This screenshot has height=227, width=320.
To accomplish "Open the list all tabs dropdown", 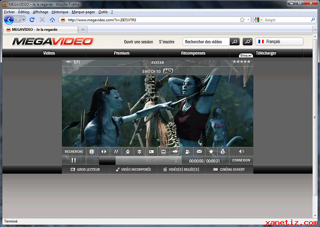I will (315, 30).
